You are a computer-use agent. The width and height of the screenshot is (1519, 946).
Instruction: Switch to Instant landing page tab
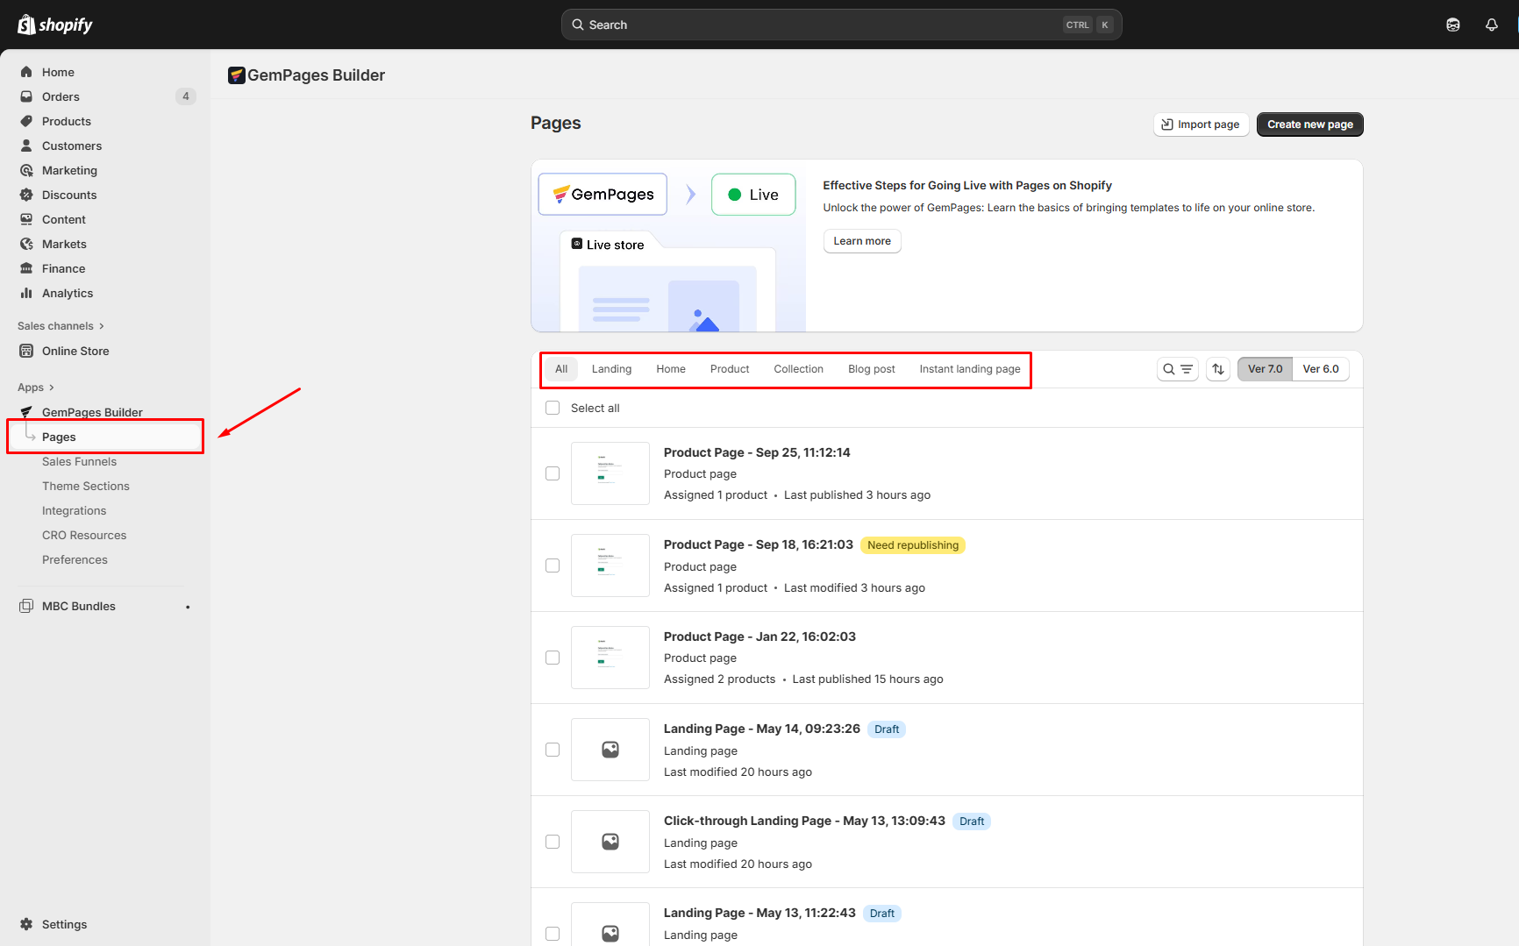click(x=969, y=369)
